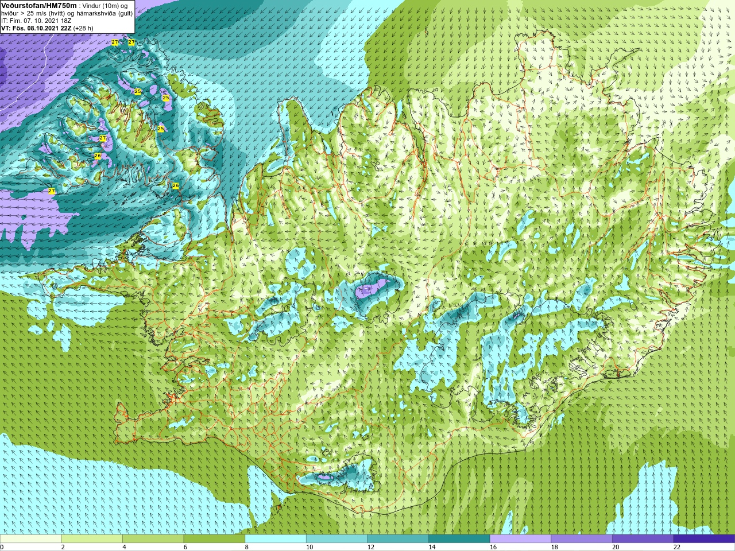735x551 pixels.
Task: Select the 8–10 m/s light cyan swatch
Action: 276,539
